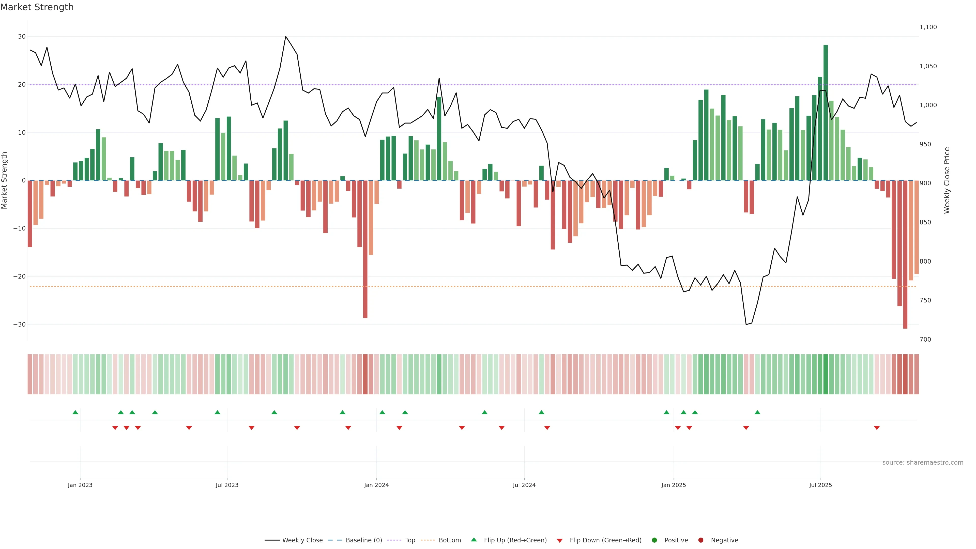Click the dark red Negative circle legend icon
Image resolution: width=976 pixels, height=549 pixels.
[700, 540]
